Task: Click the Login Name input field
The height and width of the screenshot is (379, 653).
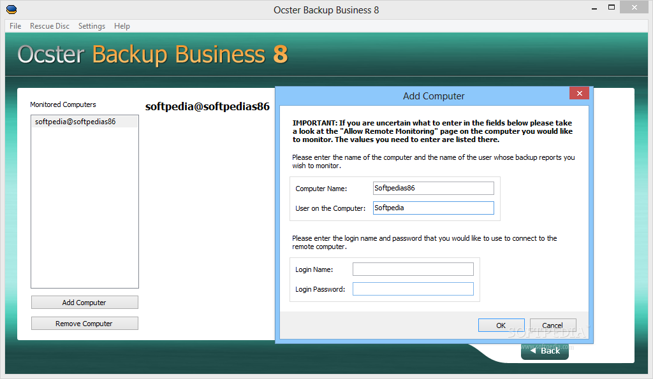Action: [413, 269]
